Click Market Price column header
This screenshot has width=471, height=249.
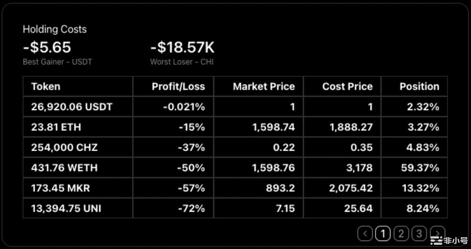click(x=264, y=87)
